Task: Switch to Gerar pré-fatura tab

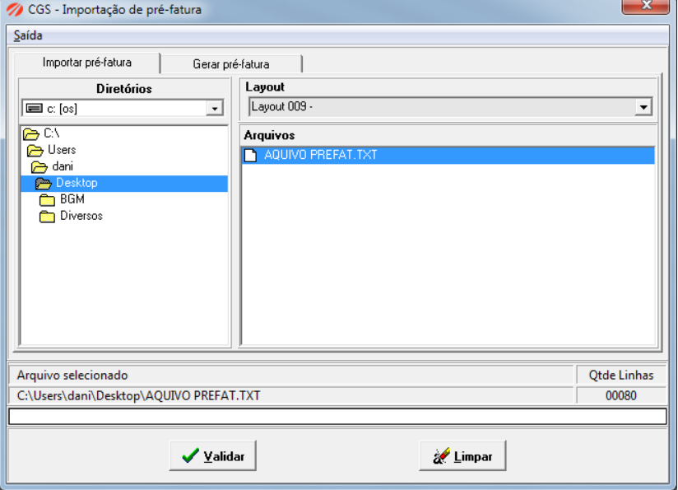Action: coord(231,64)
